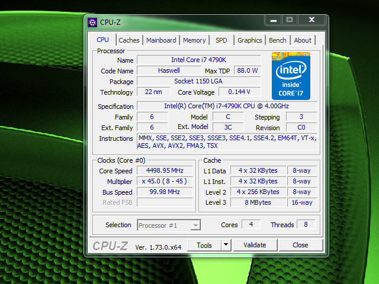This screenshot has height=284, width=379.
Task: Click the multiplier value x 45.0 ( 8 - 45 )
Action: (x=165, y=181)
